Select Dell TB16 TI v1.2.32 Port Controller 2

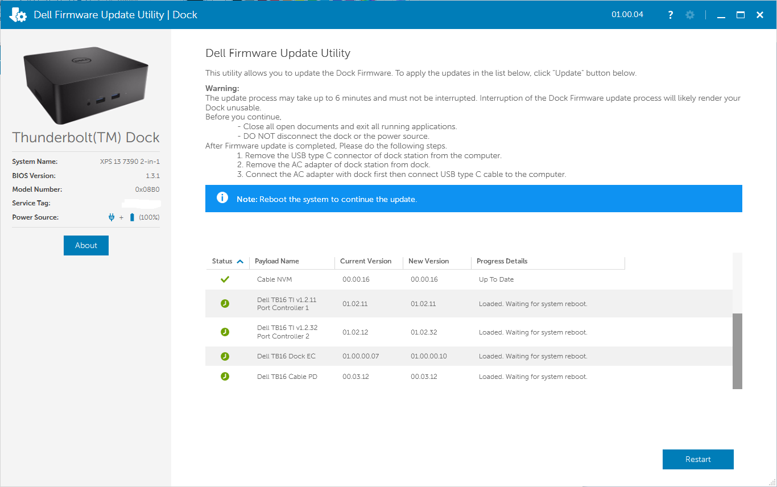[x=287, y=332]
